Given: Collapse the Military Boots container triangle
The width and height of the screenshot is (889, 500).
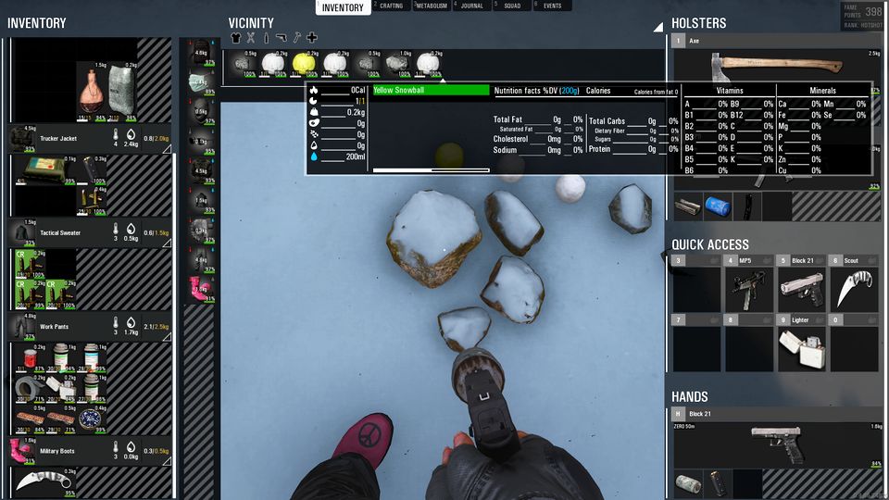Looking at the screenshot, I should pos(167,461).
